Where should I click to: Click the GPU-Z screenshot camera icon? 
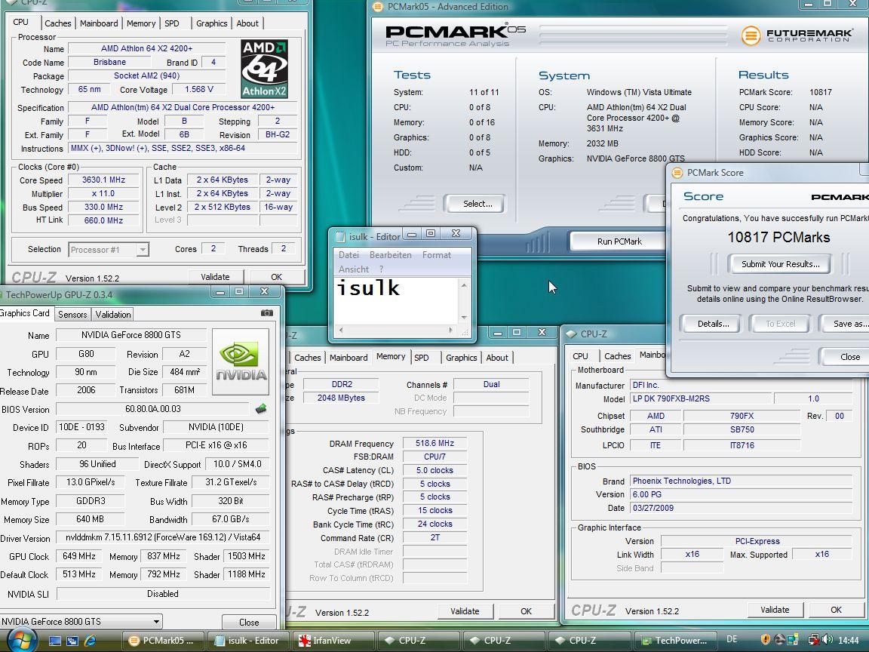(266, 313)
